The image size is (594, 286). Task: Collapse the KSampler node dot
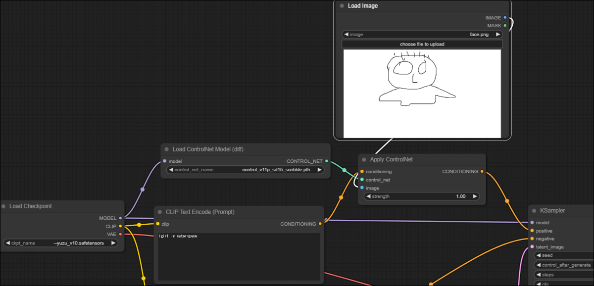(534, 211)
